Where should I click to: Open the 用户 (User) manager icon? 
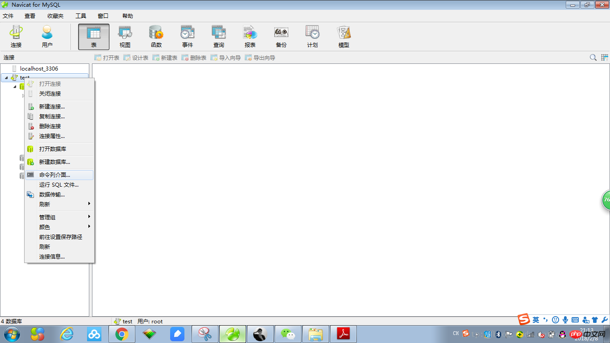click(x=47, y=37)
